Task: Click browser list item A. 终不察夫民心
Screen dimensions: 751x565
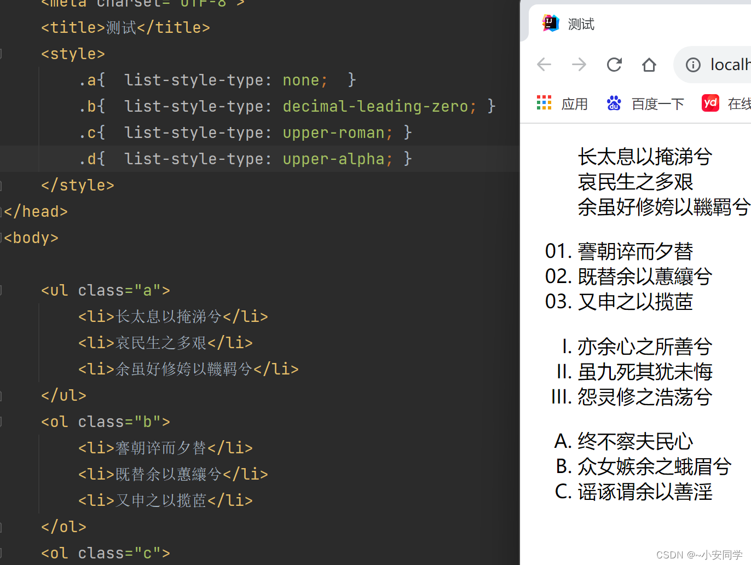Action: [624, 441]
